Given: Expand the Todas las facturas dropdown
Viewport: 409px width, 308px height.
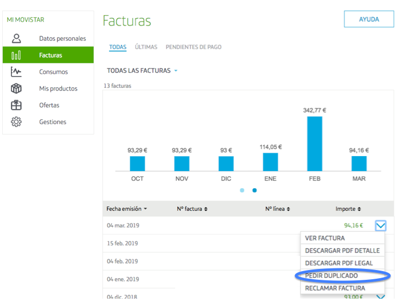Looking at the screenshot, I should tap(142, 70).
